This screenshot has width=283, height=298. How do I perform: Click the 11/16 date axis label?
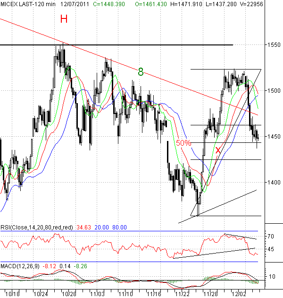154,294
